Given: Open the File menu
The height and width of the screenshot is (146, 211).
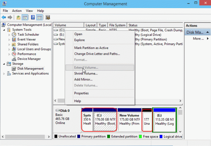Looking at the screenshot, I should (5, 11).
